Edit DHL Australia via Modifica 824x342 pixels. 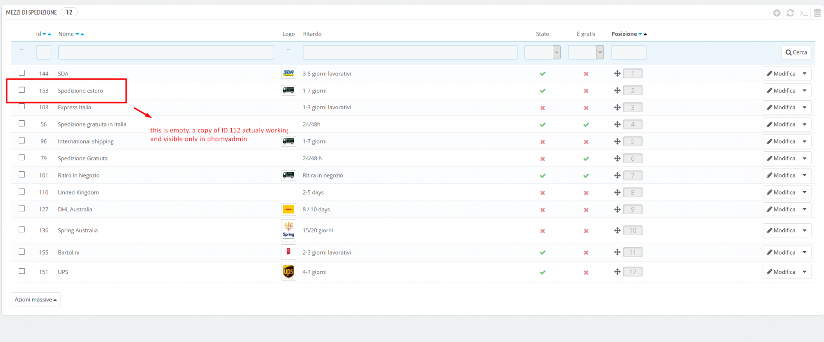click(781, 209)
